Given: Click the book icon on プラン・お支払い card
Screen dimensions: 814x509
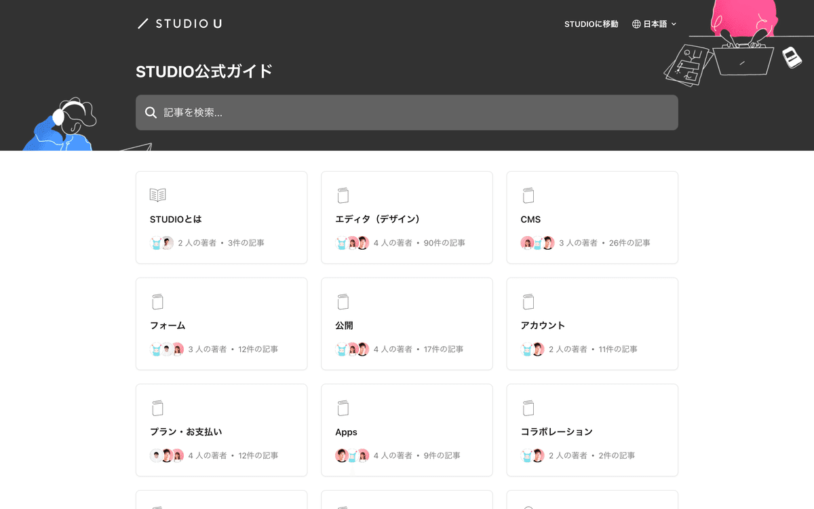Looking at the screenshot, I should tap(157, 409).
